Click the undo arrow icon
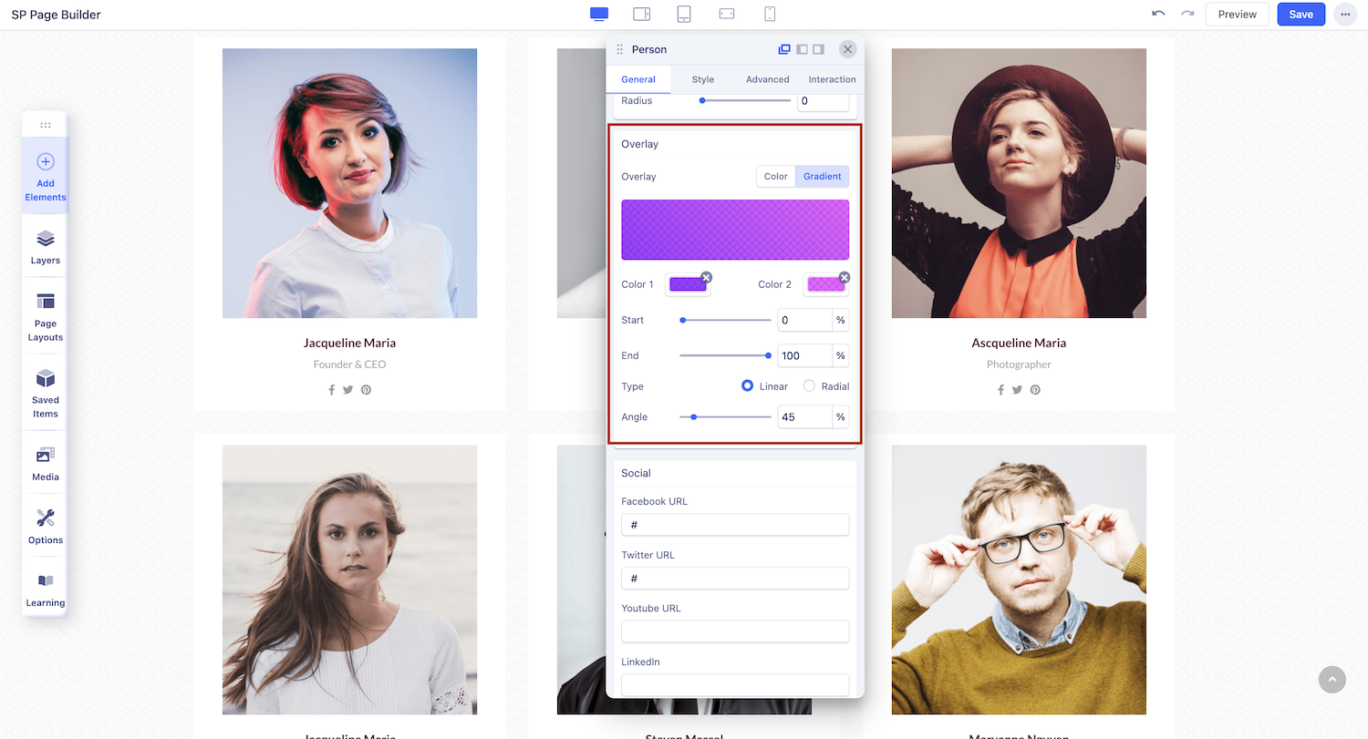 [1158, 14]
